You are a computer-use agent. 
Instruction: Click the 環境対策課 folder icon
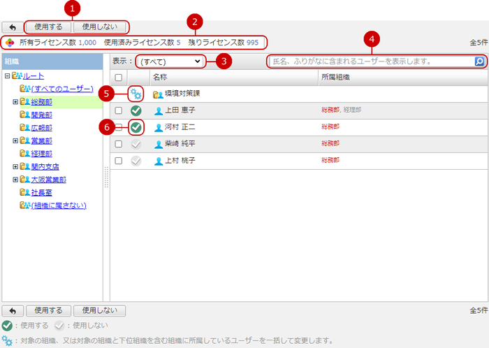pos(158,94)
